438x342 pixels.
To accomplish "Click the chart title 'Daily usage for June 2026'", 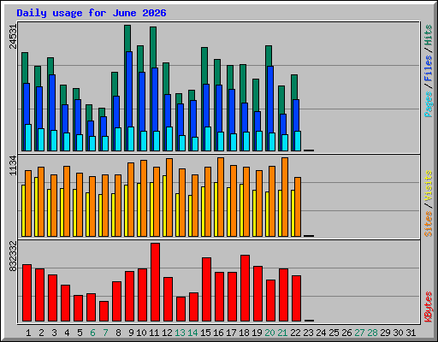I will (92, 13).
